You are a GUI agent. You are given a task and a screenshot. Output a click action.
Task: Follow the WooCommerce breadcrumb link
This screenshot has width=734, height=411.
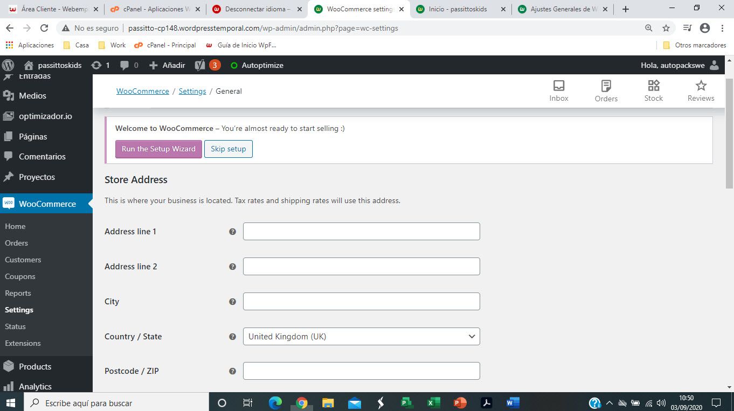pos(143,91)
